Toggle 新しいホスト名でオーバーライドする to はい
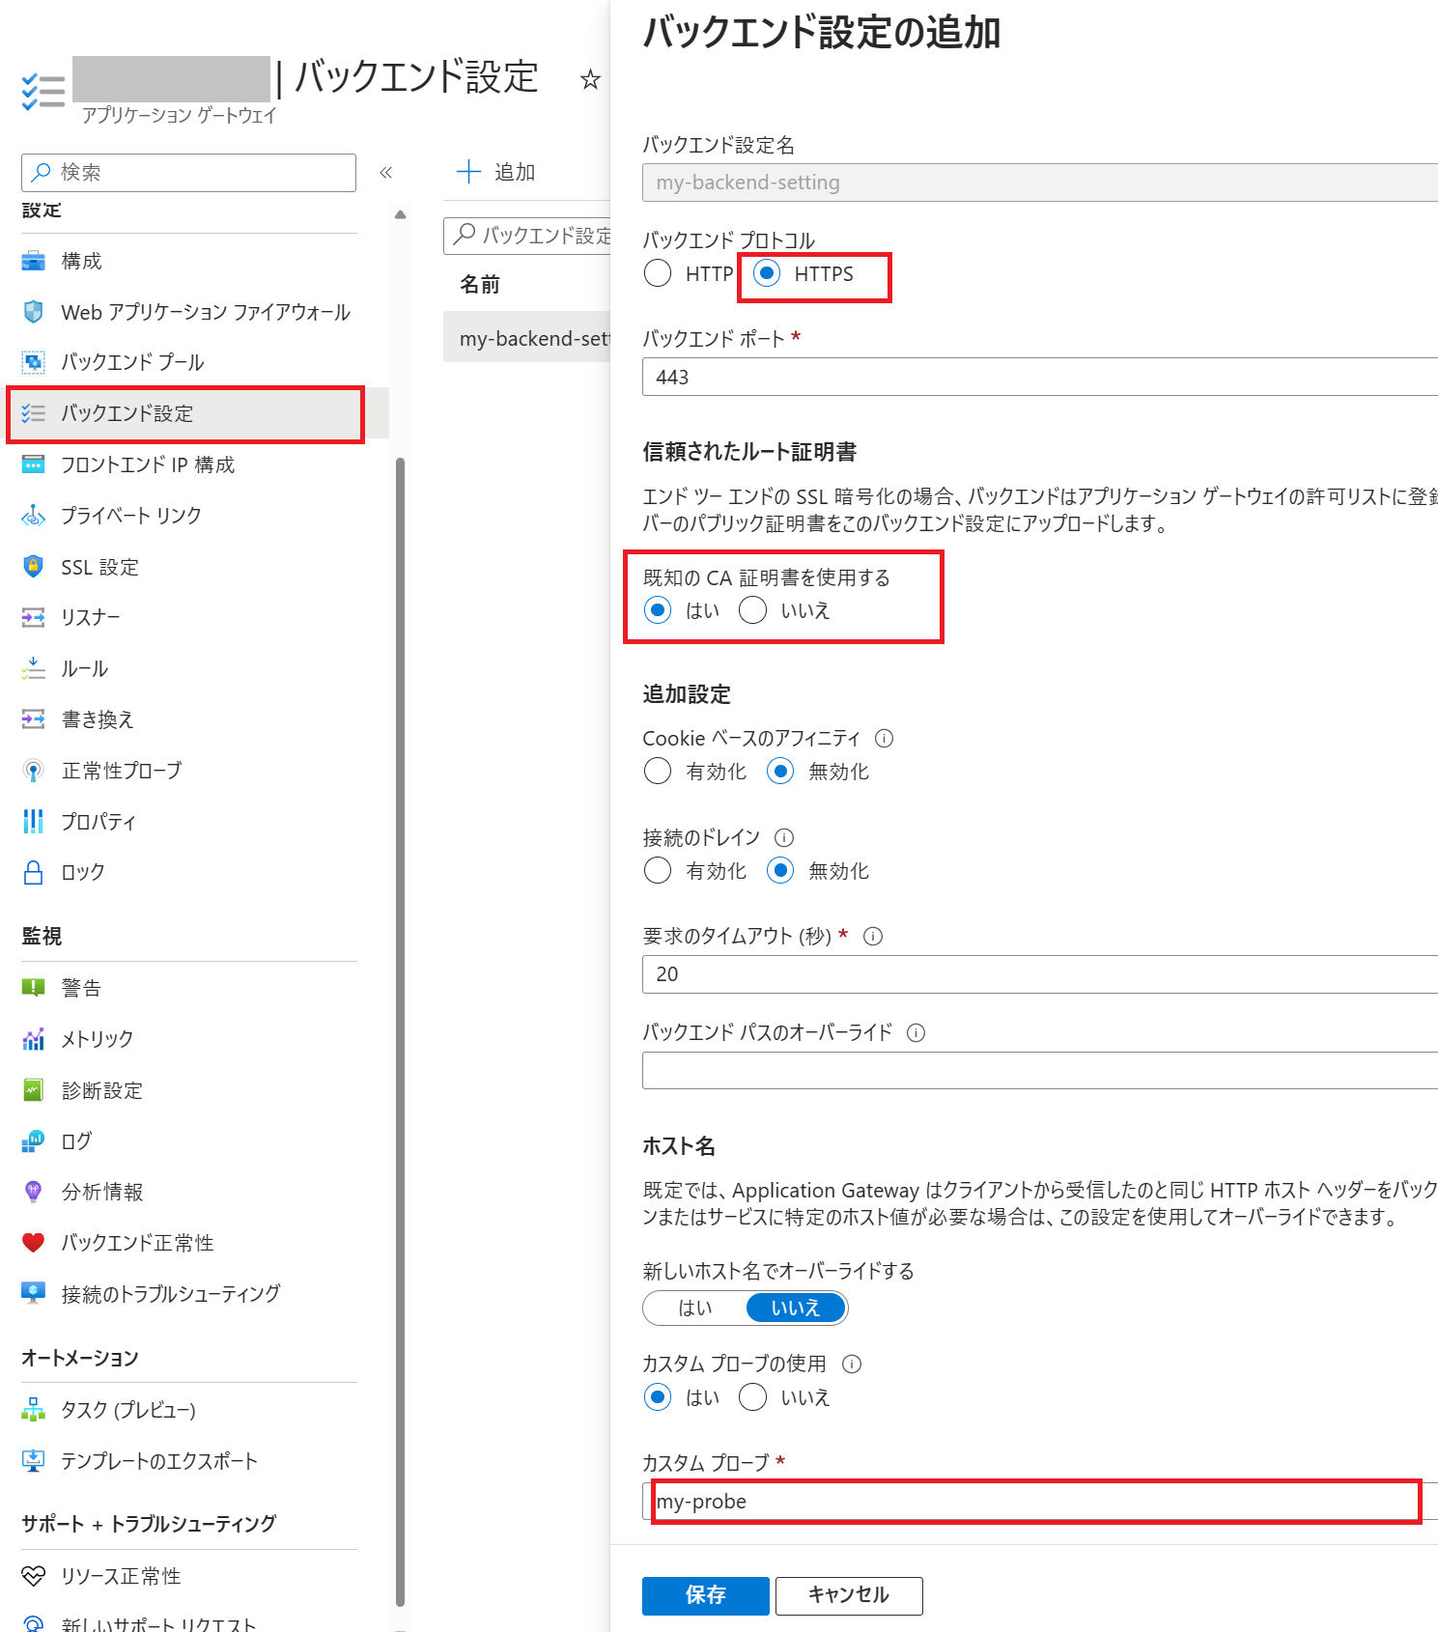 [x=695, y=1308]
